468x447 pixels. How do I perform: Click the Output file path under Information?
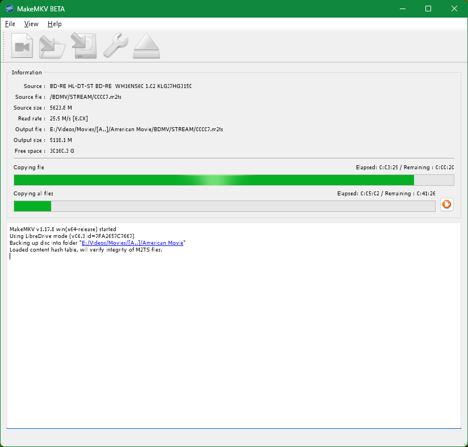pos(136,129)
